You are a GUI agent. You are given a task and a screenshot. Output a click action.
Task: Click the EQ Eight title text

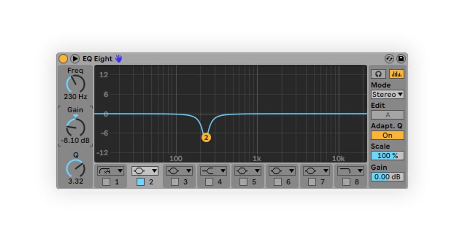[97, 59]
